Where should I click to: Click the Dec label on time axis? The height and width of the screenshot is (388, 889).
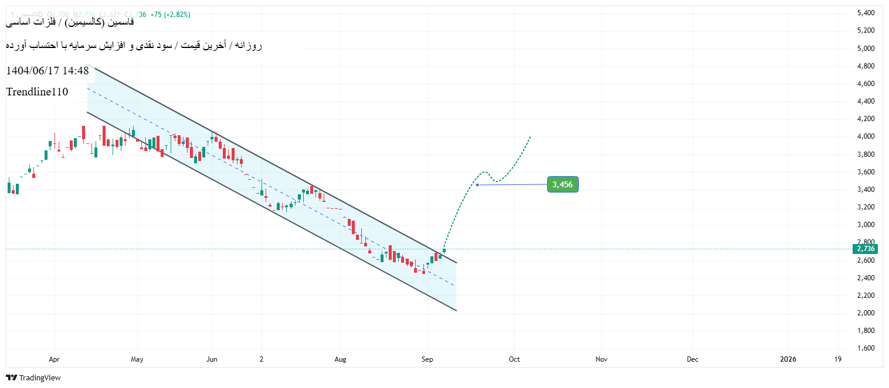(x=692, y=359)
